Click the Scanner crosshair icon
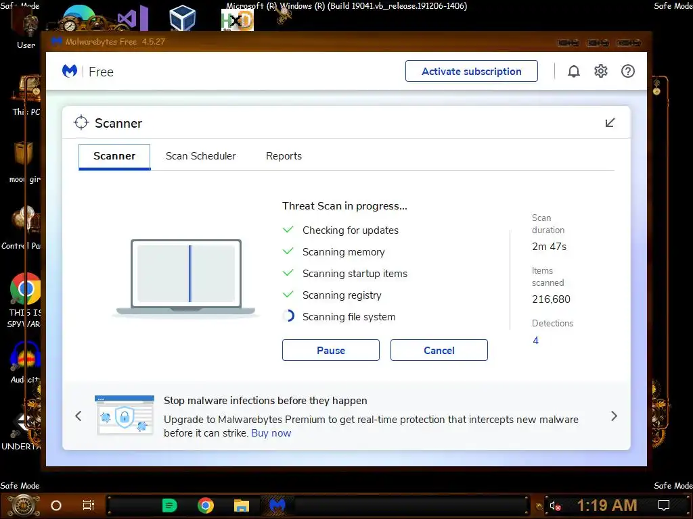693x519 pixels. 81,123
